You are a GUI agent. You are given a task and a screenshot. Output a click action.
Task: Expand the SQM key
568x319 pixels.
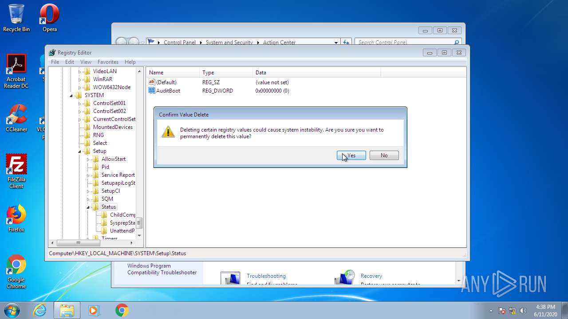(x=88, y=199)
